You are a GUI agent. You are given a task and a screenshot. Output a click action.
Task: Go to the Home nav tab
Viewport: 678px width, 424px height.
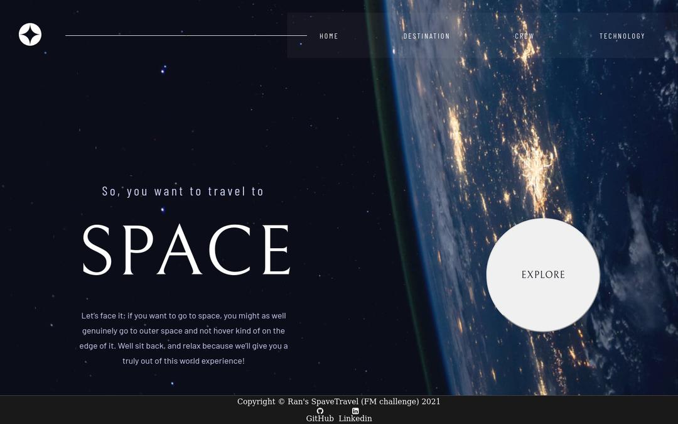329,36
